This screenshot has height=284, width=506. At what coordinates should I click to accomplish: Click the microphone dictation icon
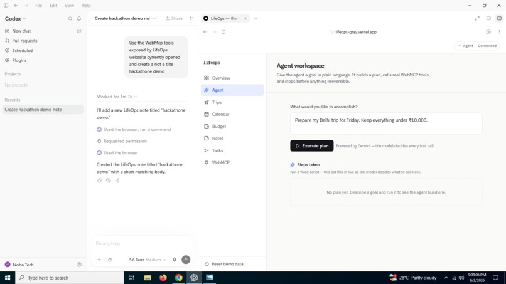click(175, 260)
